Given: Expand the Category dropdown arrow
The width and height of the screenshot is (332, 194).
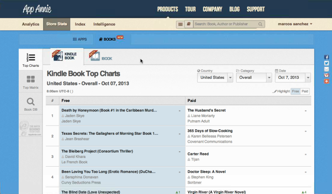Looking at the screenshot, I should tap(269, 78).
